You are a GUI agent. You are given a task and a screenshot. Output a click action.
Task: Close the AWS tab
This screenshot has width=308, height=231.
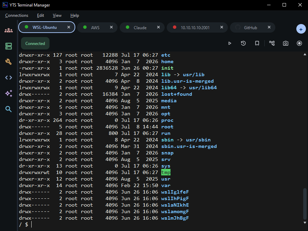click(x=111, y=27)
